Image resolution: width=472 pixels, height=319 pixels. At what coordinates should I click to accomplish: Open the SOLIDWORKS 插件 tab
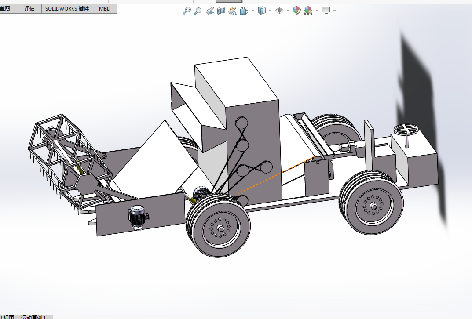pyautogui.click(x=67, y=9)
